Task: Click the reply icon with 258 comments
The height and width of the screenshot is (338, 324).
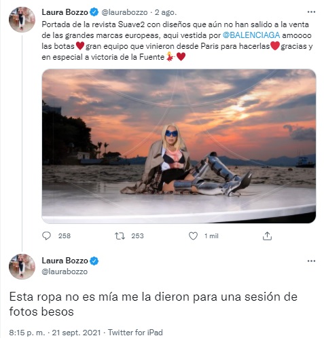Action: tap(47, 236)
